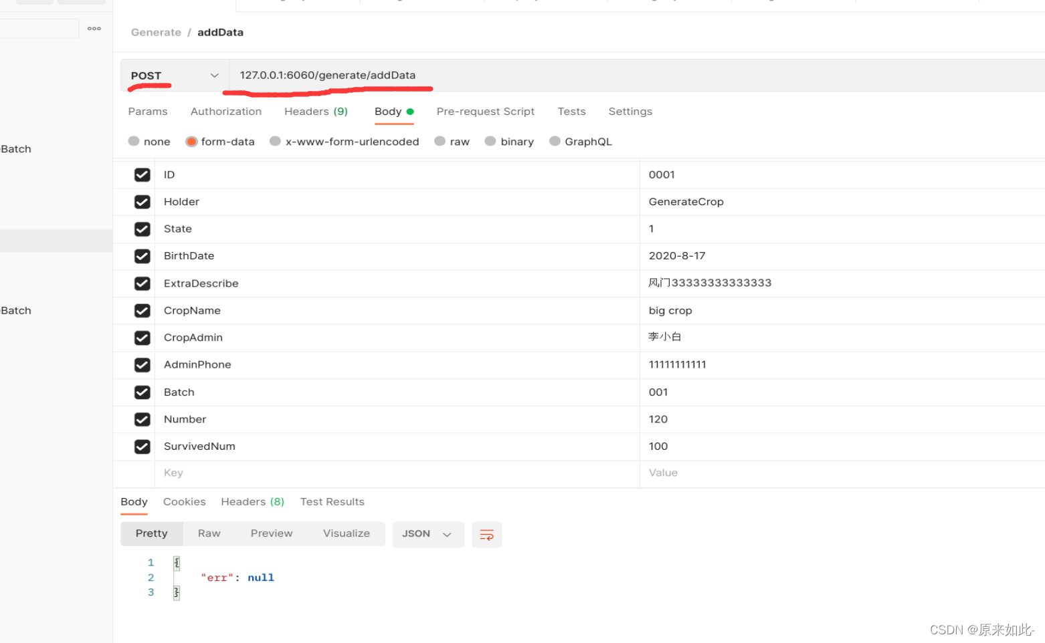The height and width of the screenshot is (643, 1045).
Task: Uncheck the ExtraDescribe parameter checkbox
Action: (142, 283)
